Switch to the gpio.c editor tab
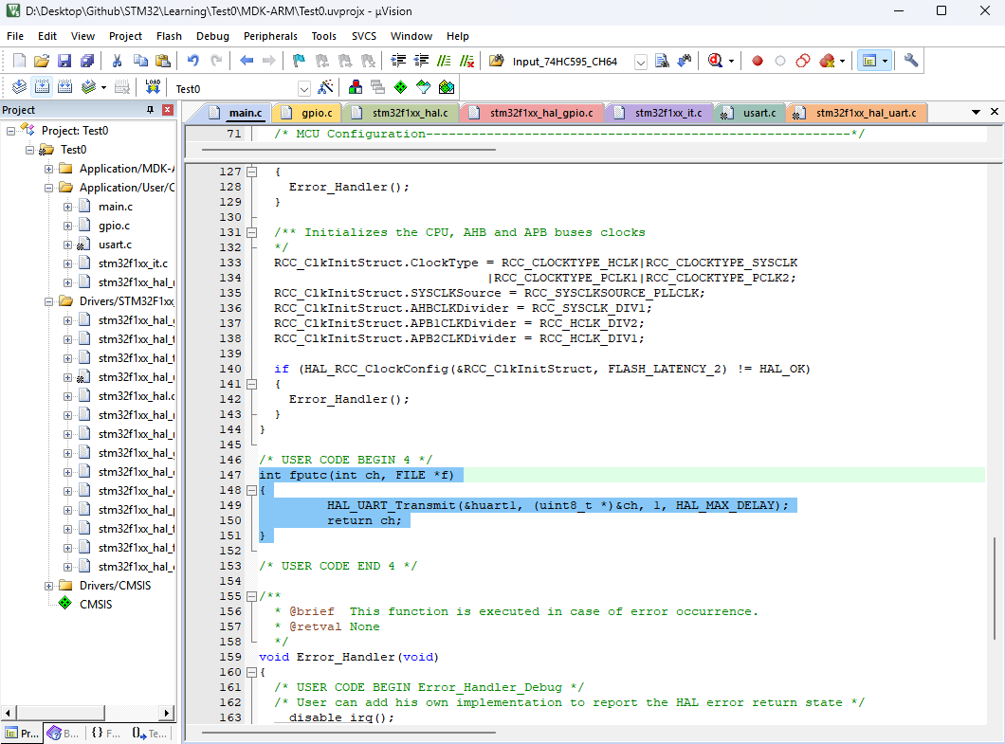1005x744 pixels. point(308,113)
